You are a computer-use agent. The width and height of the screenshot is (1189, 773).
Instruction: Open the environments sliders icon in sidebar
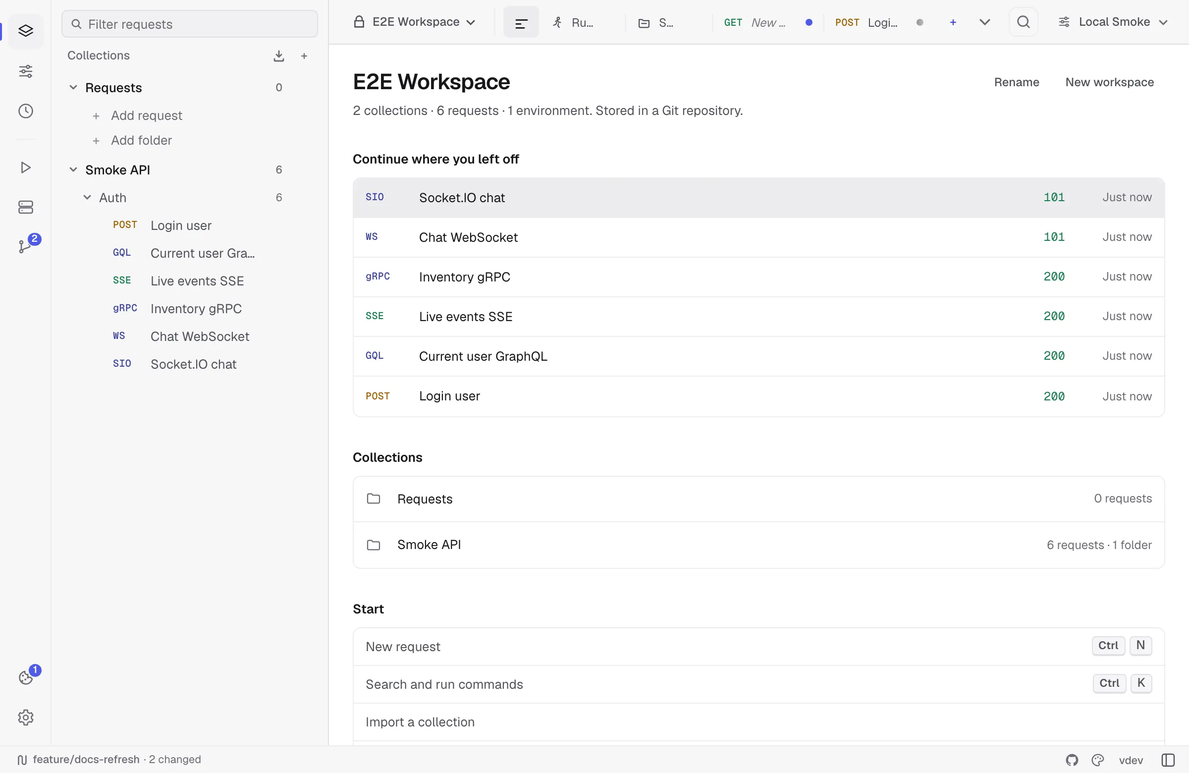pos(25,71)
